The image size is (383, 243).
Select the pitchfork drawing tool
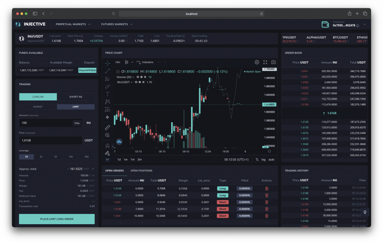tap(108, 79)
